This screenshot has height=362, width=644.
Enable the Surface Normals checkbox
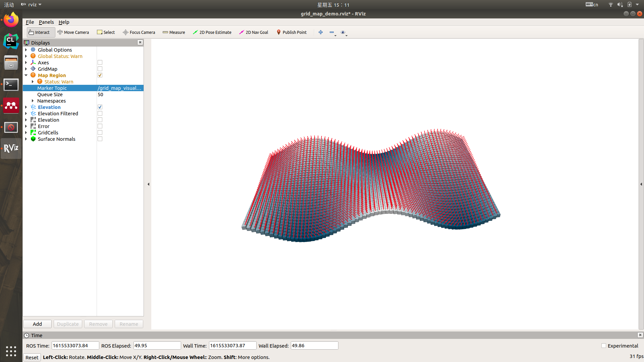point(100,139)
